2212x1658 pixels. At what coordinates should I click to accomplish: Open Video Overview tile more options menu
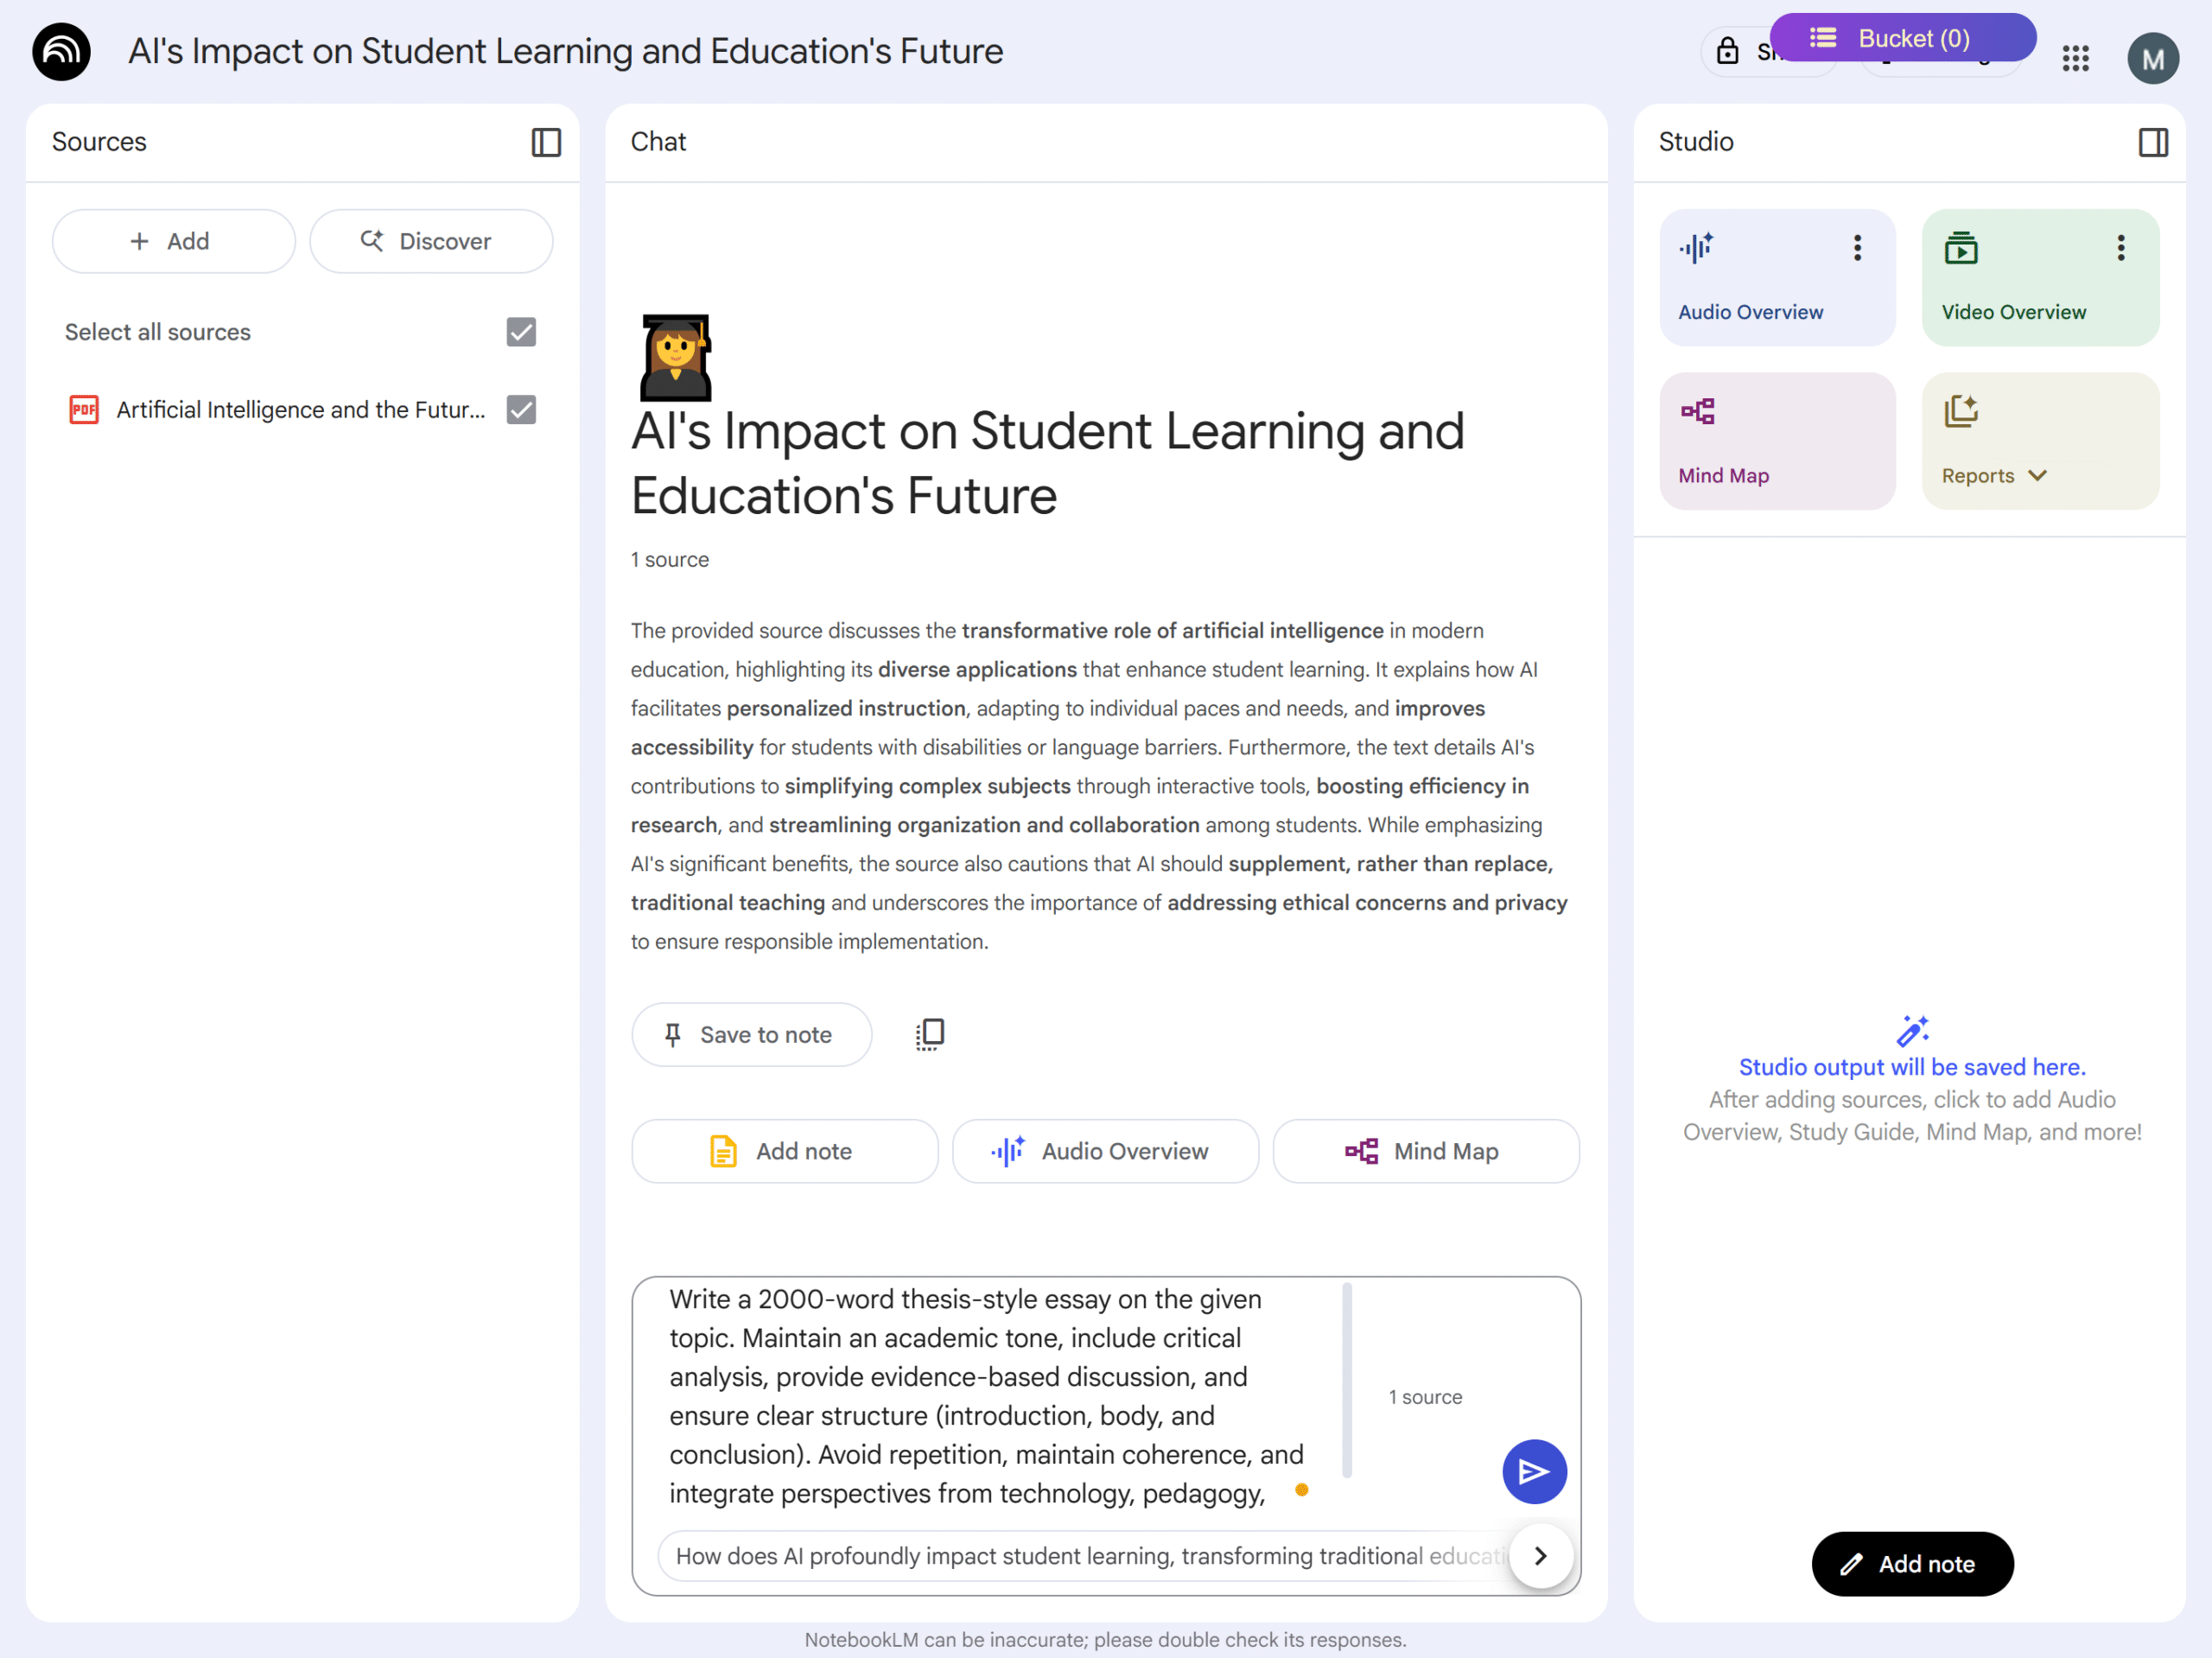[2120, 247]
